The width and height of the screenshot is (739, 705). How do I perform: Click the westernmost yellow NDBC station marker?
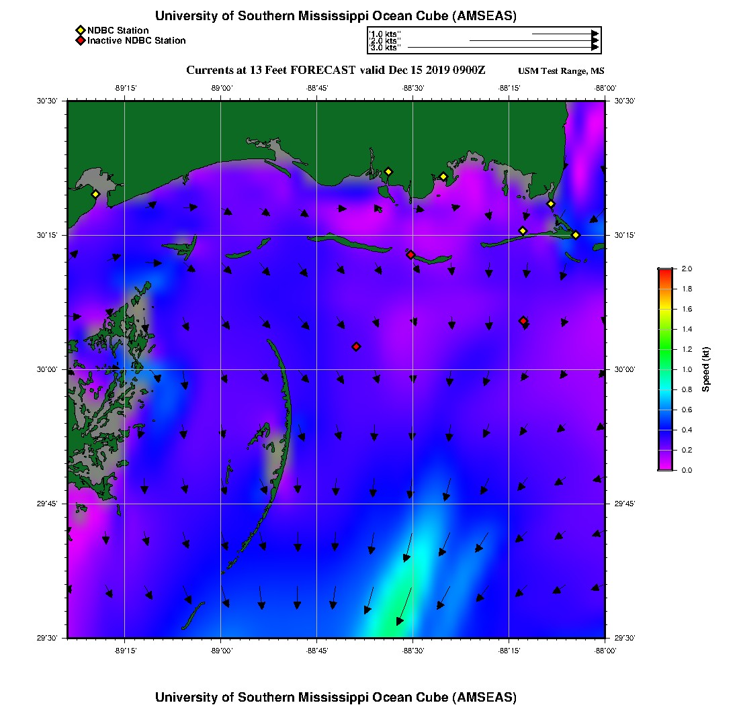pos(95,194)
